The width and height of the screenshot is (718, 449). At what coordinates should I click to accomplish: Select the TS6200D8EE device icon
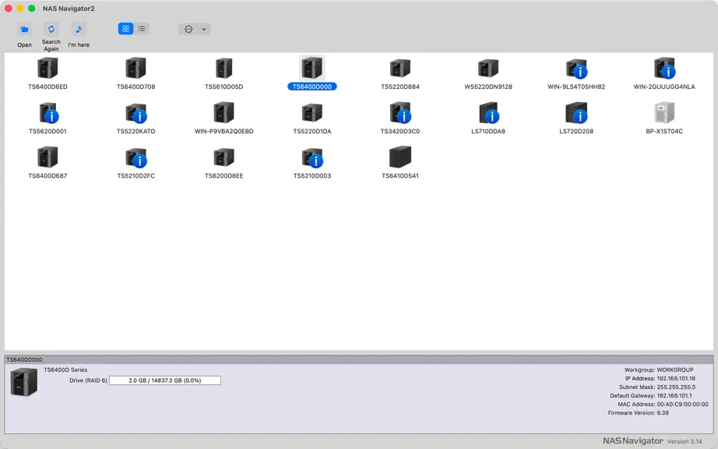224,157
